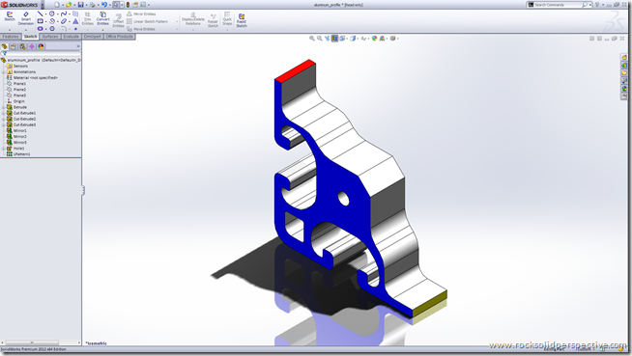Expand the Cut-Extrude3 feature node

[x=4, y=125]
